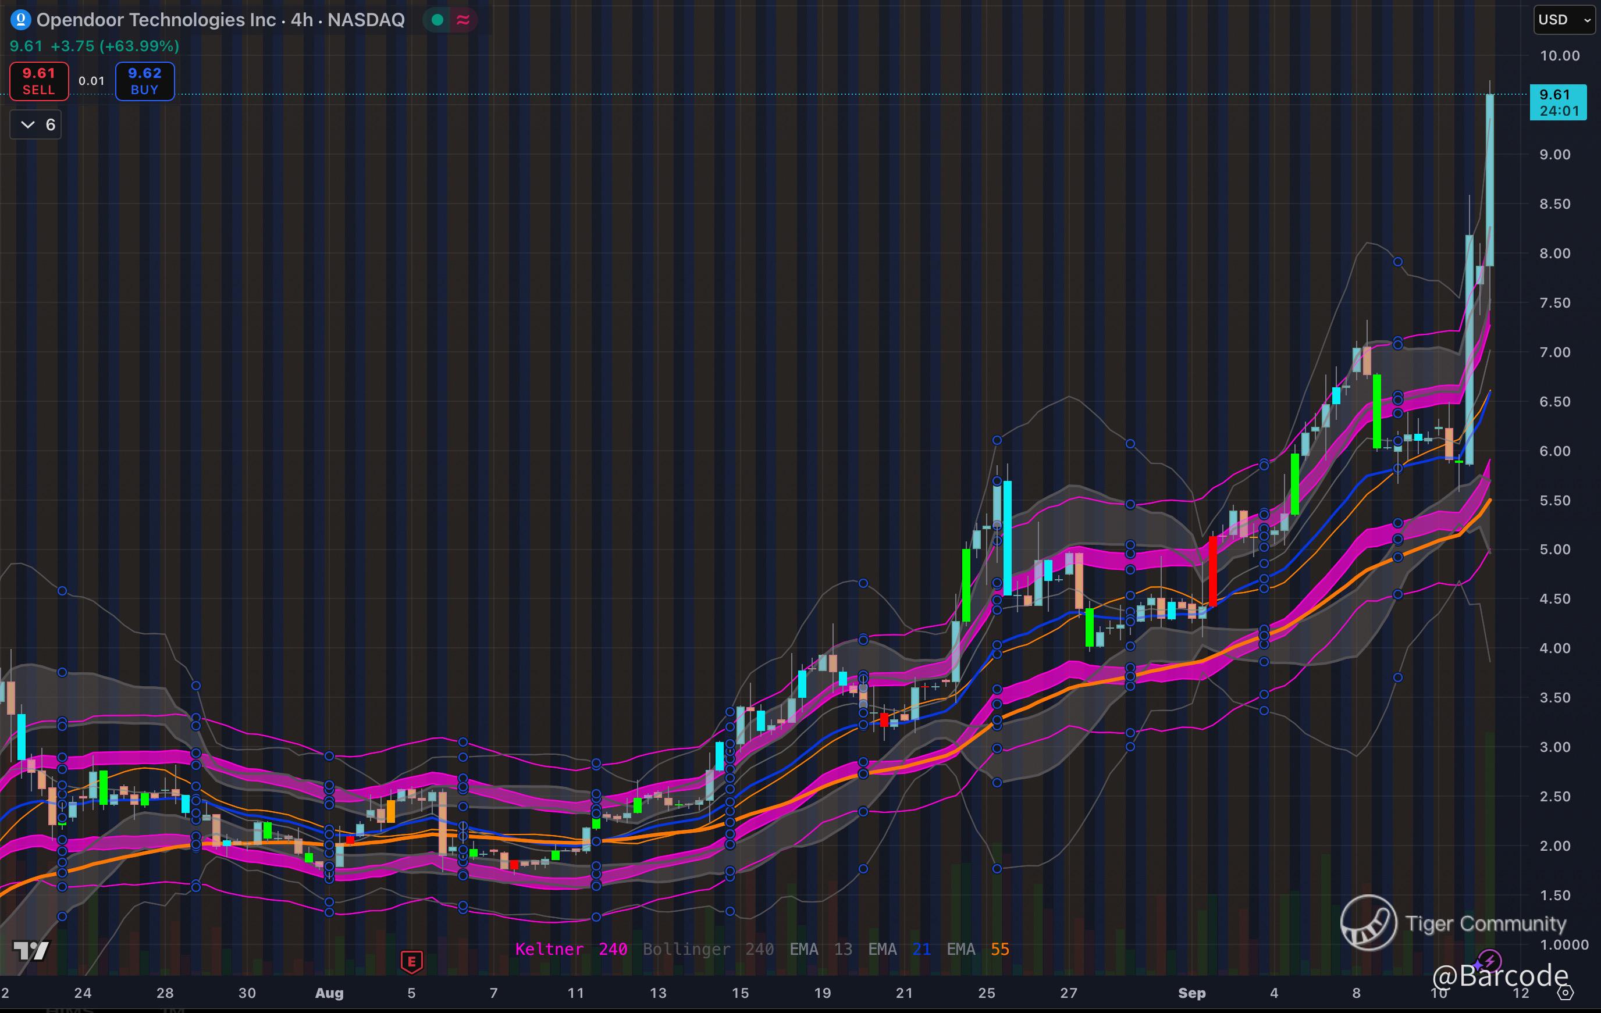Viewport: 1601px width, 1013px height.
Task: Click the Keltner 240 indicator label
Action: pyautogui.click(x=571, y=949)
